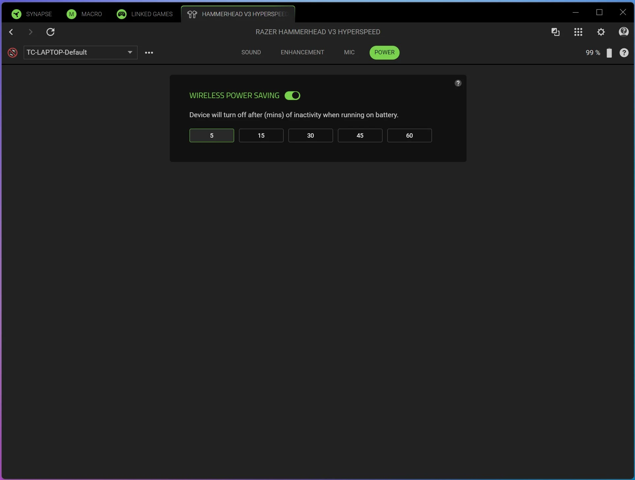635x480 pixels.
Task: Click the inactivity description text
Action: [294, 115]
